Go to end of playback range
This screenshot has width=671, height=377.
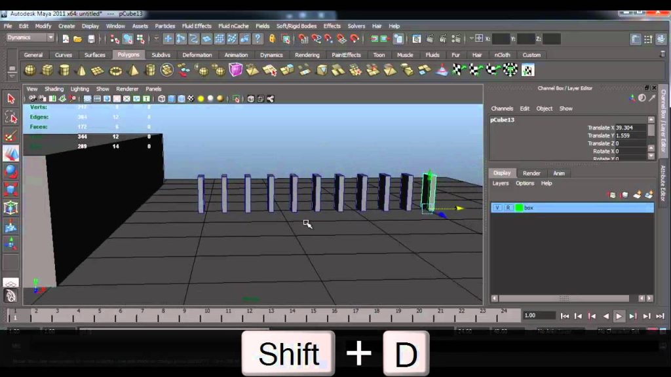(661, 316)
